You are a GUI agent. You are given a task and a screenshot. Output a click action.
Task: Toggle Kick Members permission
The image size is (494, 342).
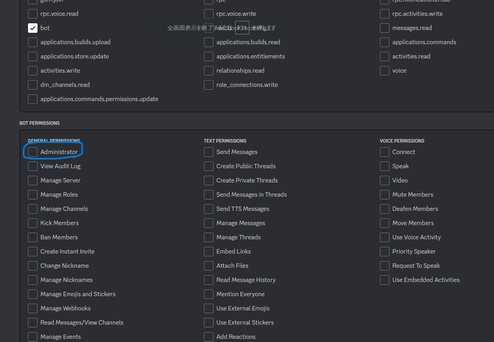[x=33, y=223]
